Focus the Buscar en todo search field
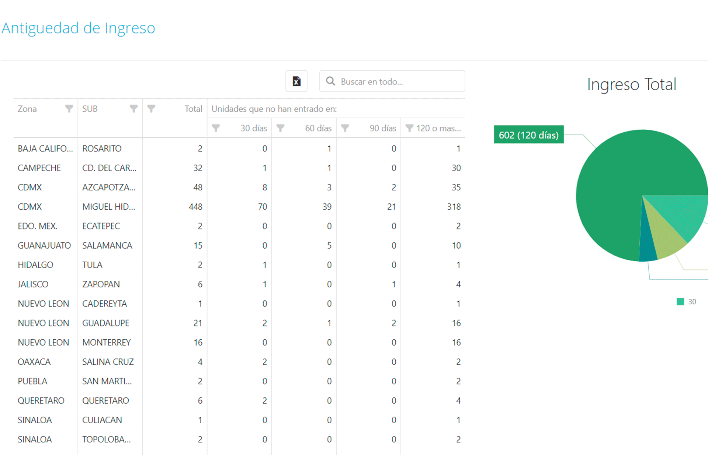 click(392, 81)
